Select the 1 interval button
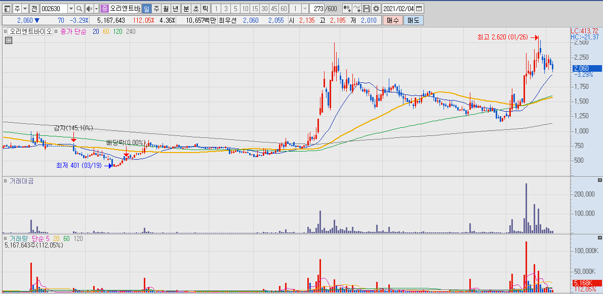This screenshot has height=294, width=603. pyautogui.click(x=216, y=9)
